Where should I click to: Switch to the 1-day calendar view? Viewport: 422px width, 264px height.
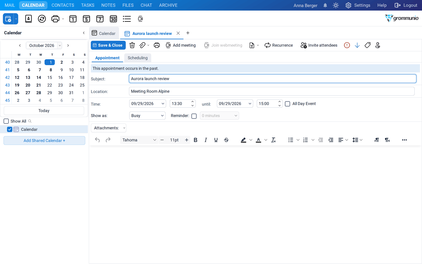tap(73, 19)
